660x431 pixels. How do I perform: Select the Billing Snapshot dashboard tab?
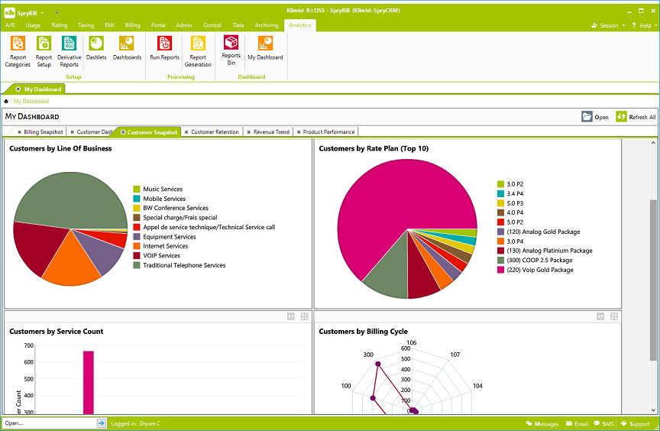43,132
